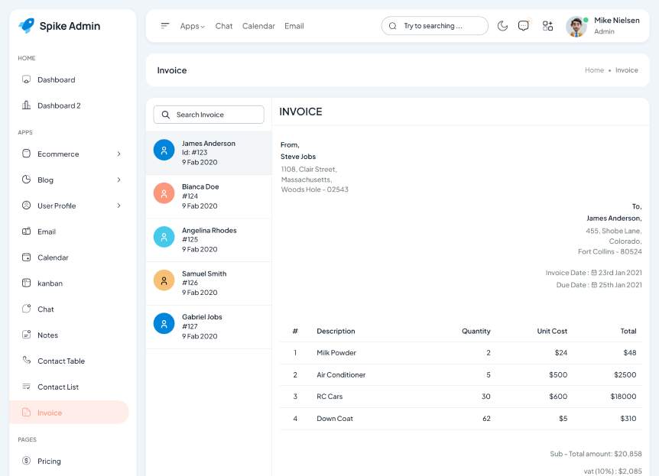Open Notes icon in the sidebar
The height and width of the screenshot is (476, 659).
(26, 335)
